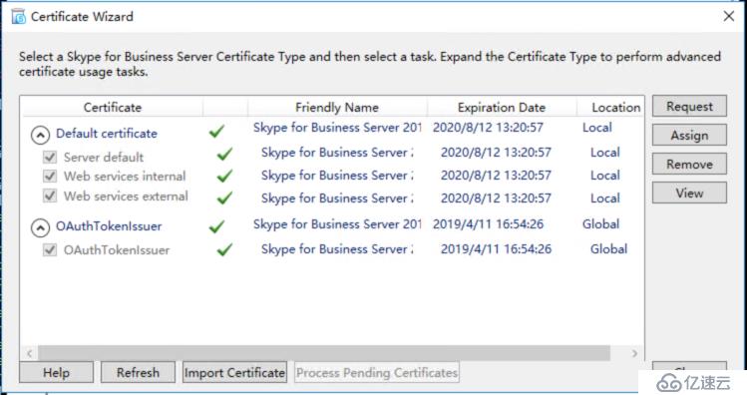
Task: Click the Certificate column header
Action: tap(113, 107)
